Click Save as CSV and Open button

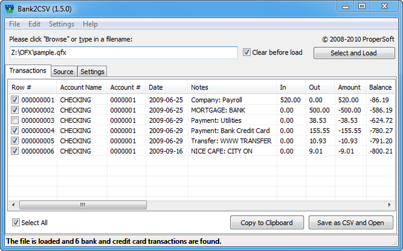pos(350,223)
